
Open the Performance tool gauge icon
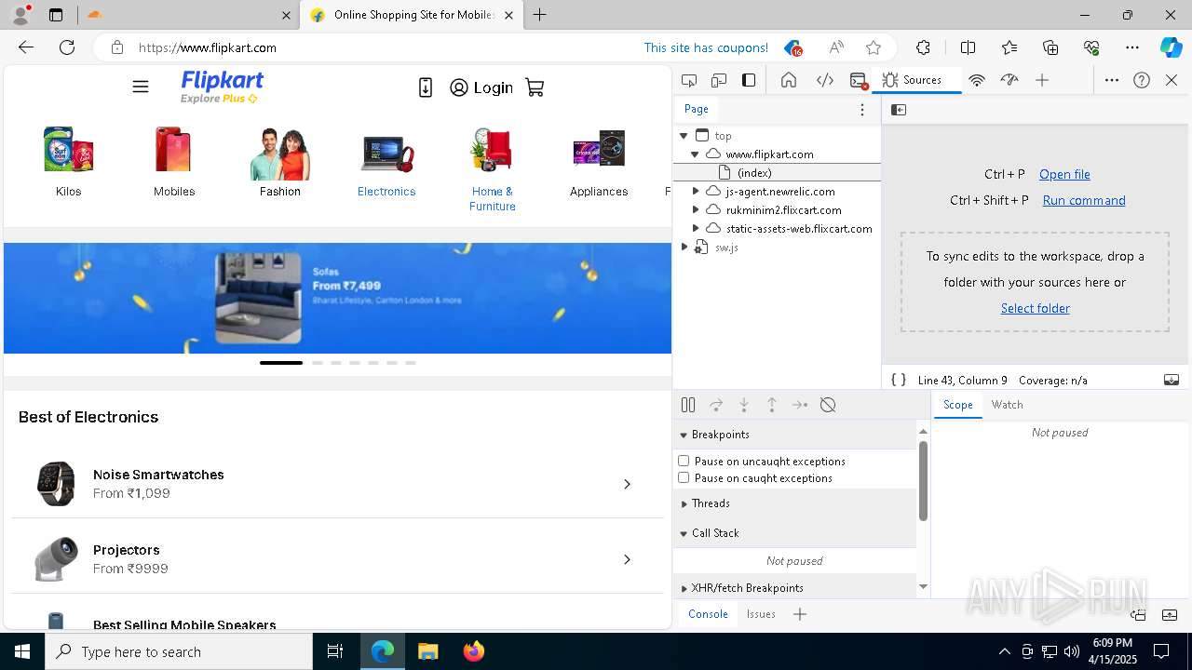pos(1009,80)
